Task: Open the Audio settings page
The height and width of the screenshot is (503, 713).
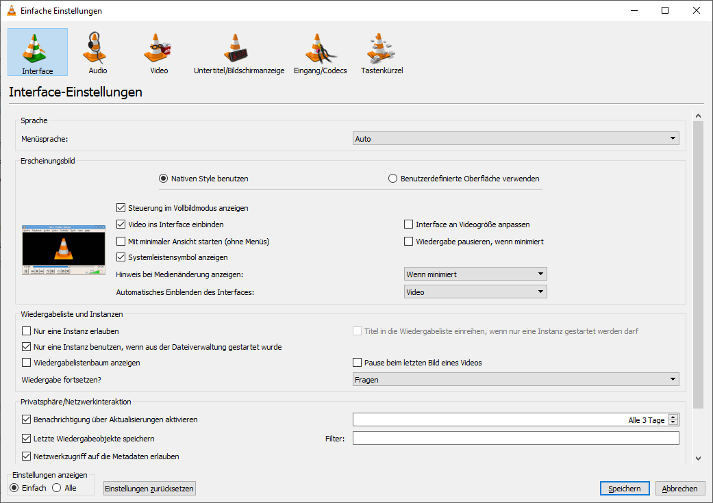Action: click(x=96, y=51)
